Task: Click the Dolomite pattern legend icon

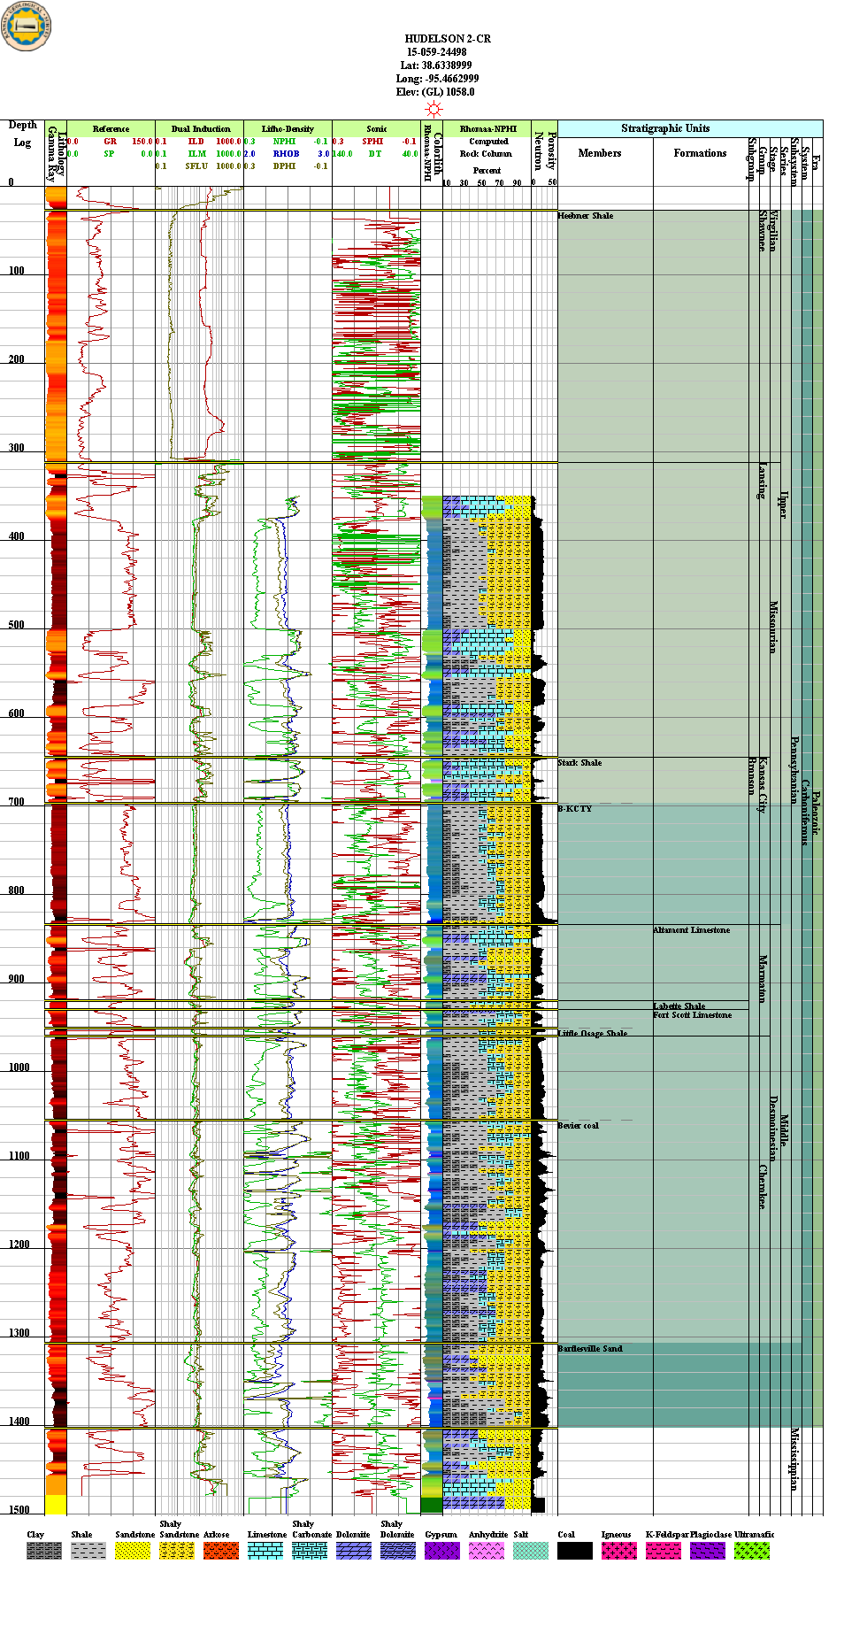Action: click(x=353, y=1550)
